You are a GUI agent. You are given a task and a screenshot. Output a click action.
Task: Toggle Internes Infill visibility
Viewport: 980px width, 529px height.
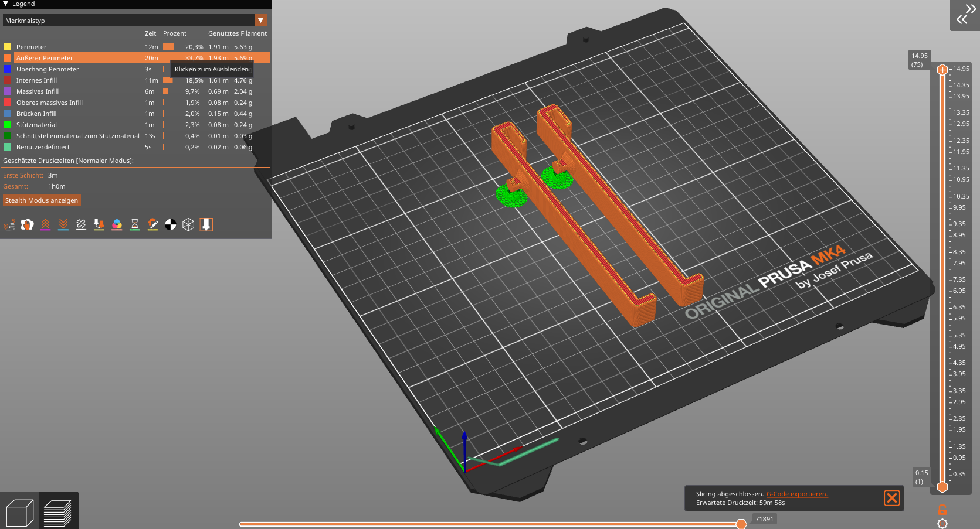136,80
